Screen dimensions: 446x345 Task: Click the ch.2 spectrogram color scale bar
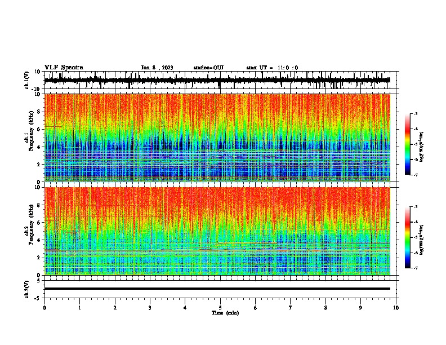click(407, 237)
